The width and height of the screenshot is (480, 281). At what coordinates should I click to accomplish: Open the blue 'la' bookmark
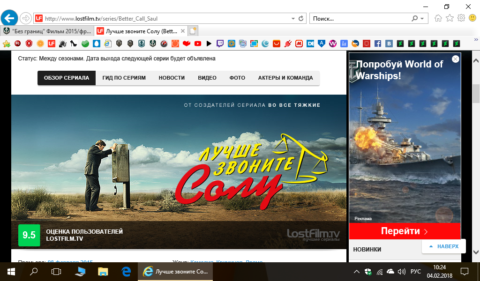[x=344, y=44]
